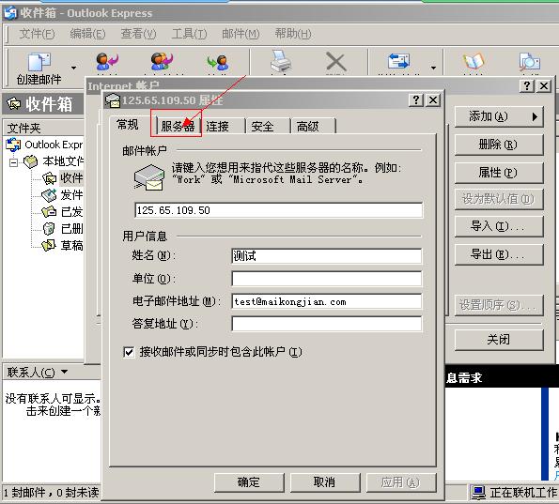
Task: Select the 发件箱 outbox folder in tree
Action: 63,195
